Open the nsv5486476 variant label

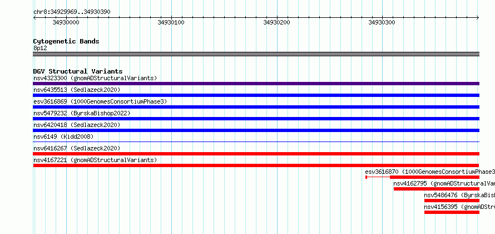(459, 195)
